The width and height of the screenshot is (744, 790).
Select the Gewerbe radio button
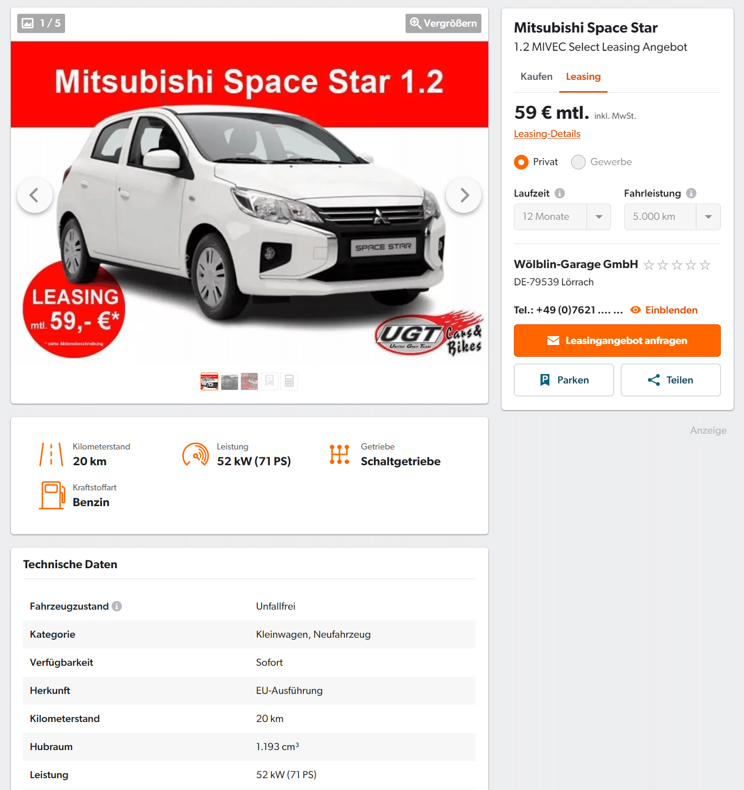[578, 162]
